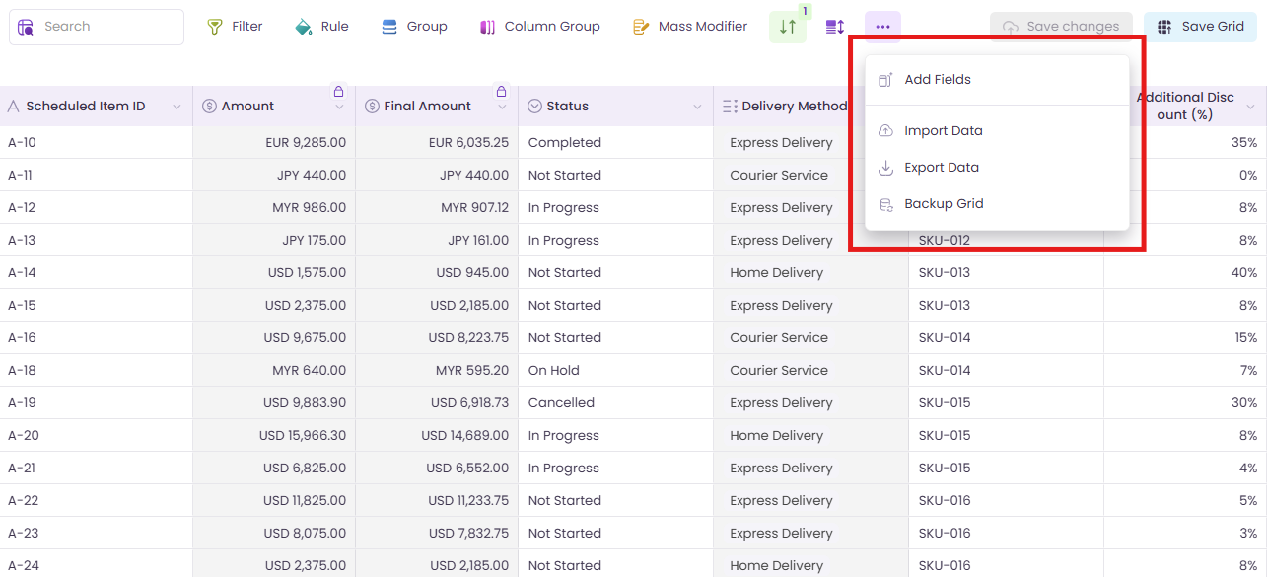Open the Status column dropdown chevron
Image resolution: width=1267 pixels, height=577 pixels.
click(697, 107)
